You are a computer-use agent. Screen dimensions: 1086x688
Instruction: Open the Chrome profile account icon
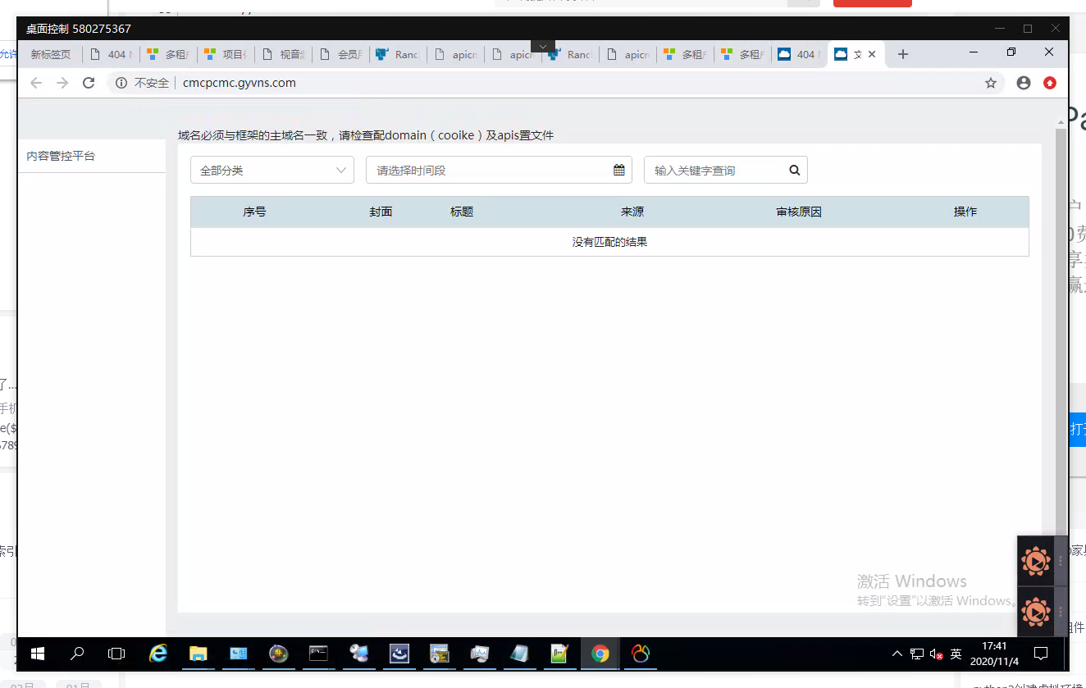coord(1023,83)
